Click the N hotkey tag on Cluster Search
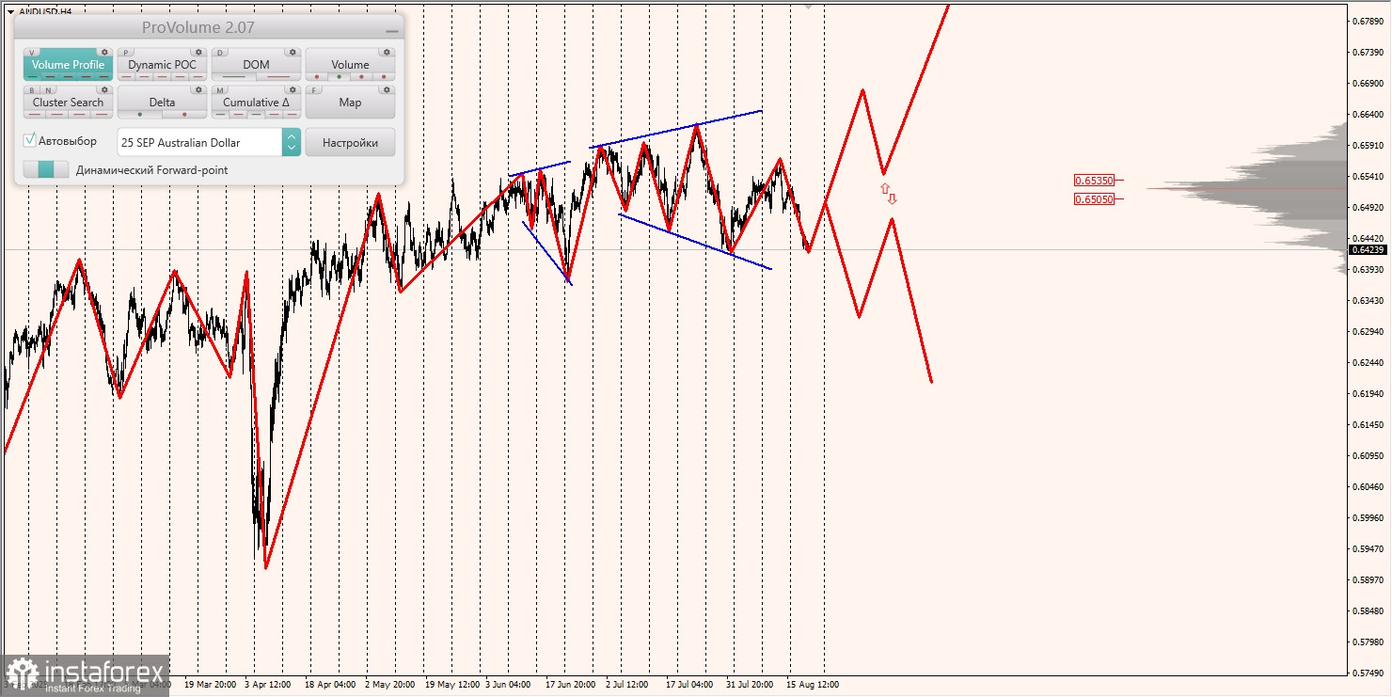The image size is (1392, 697). [48, 90]
